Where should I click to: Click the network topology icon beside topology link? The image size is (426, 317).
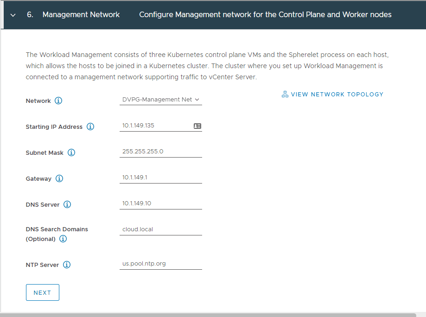click(284, 94)
